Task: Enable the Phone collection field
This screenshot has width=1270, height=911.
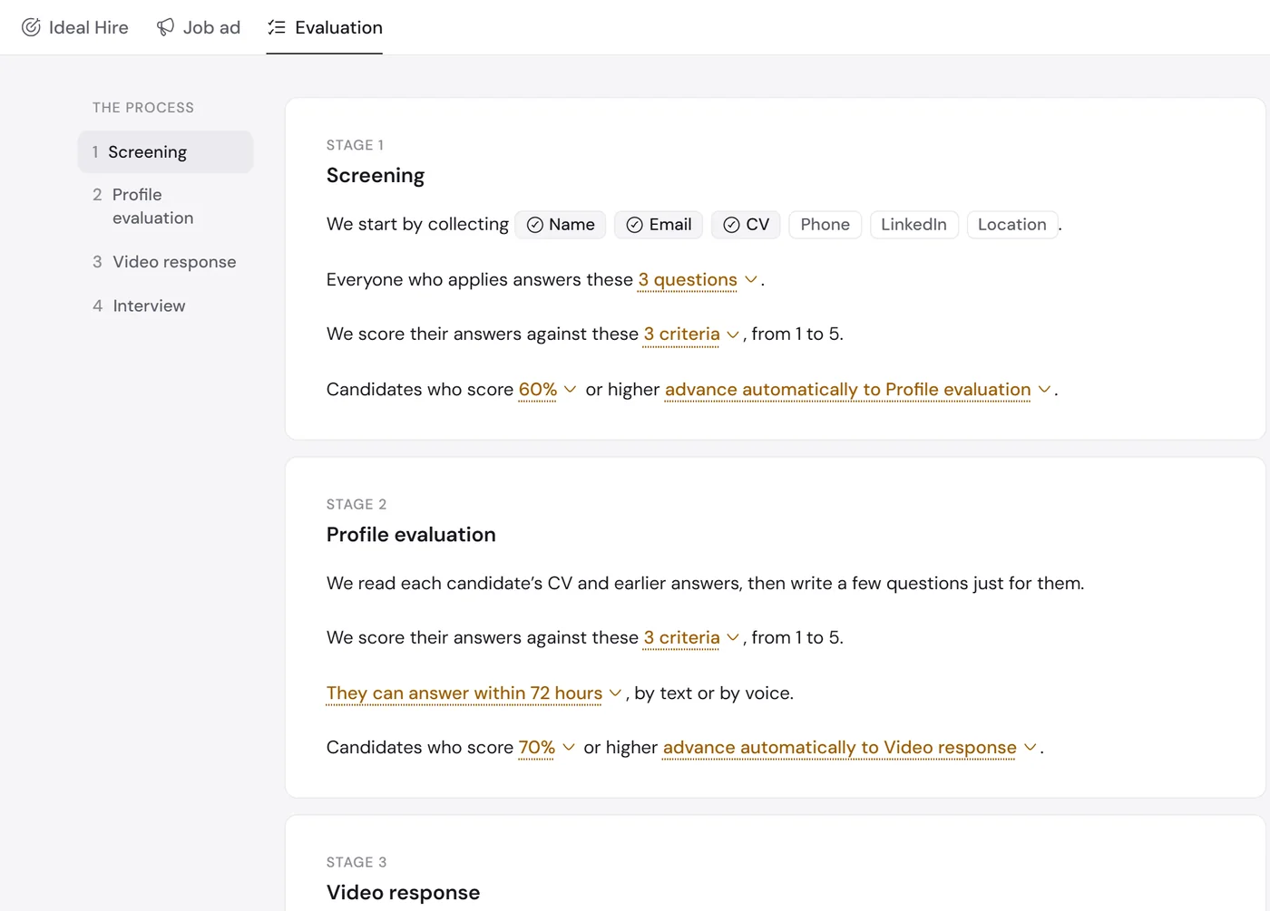Action: (x=825, y=225)
